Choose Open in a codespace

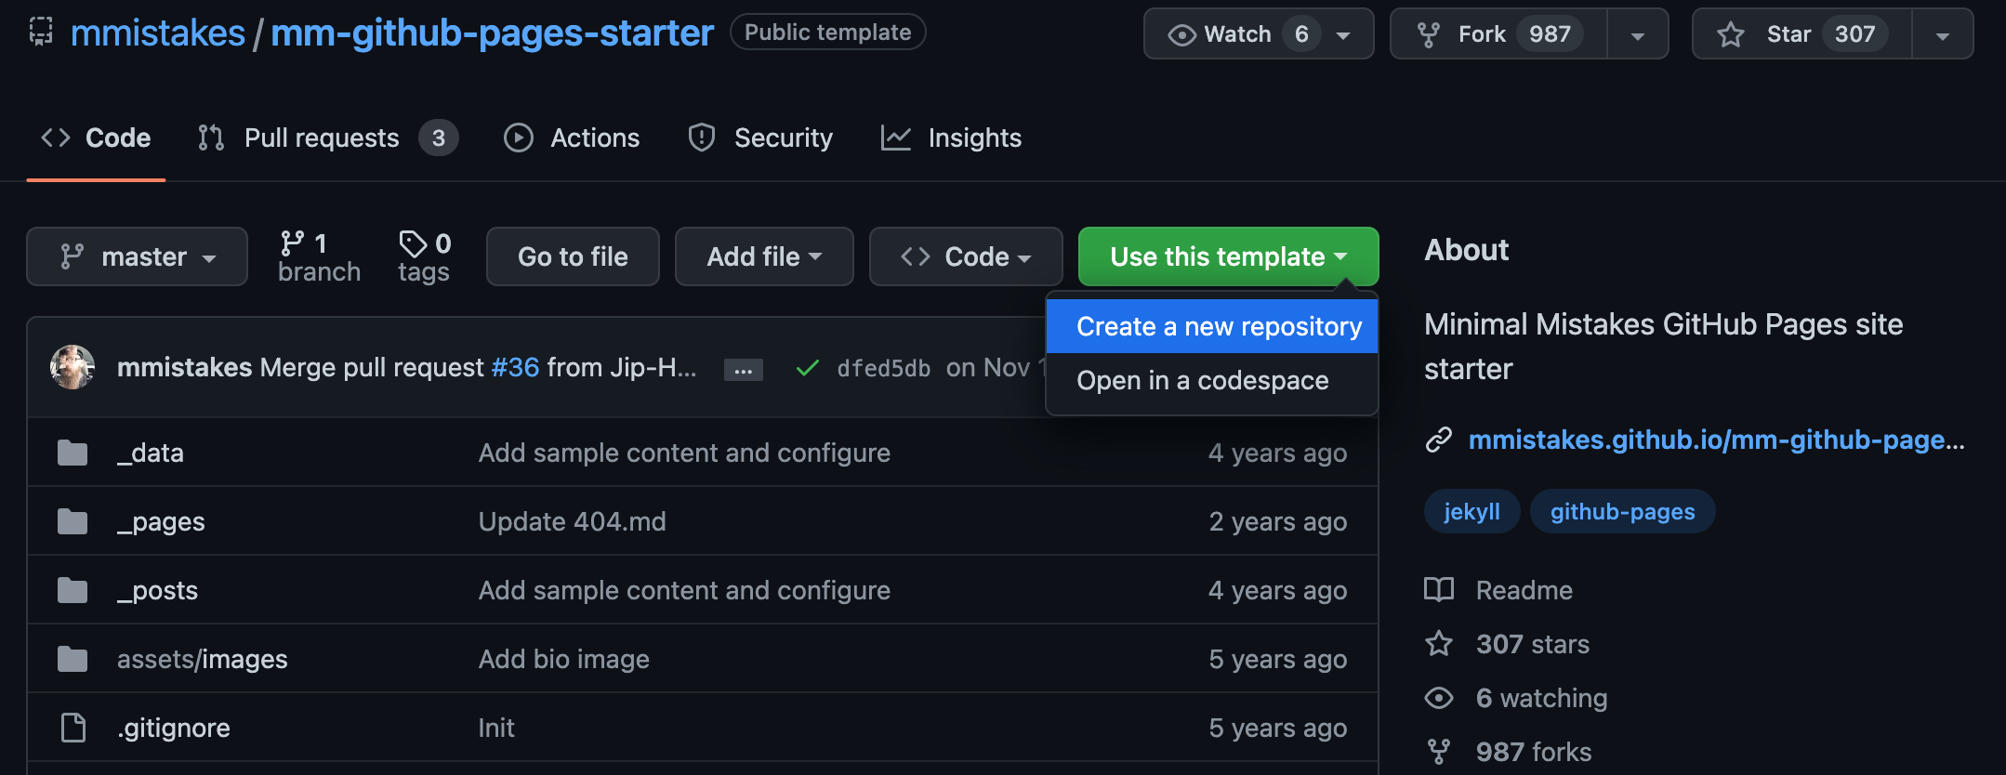coord(1202,380)
